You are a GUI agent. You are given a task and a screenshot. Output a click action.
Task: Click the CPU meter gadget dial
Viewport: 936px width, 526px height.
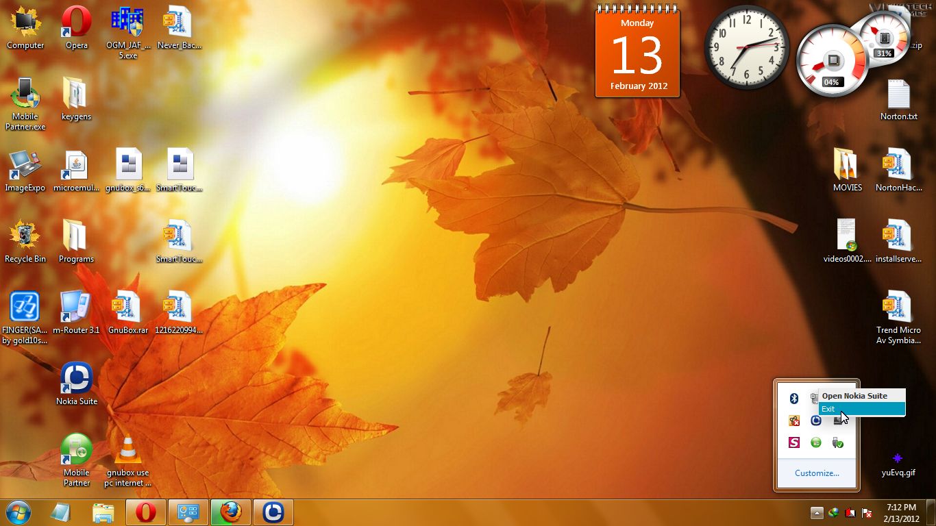tap(832, 61)
